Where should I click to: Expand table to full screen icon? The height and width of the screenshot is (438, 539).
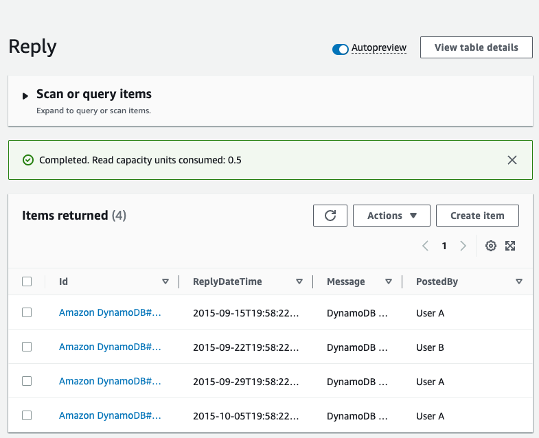pos(510,246)
